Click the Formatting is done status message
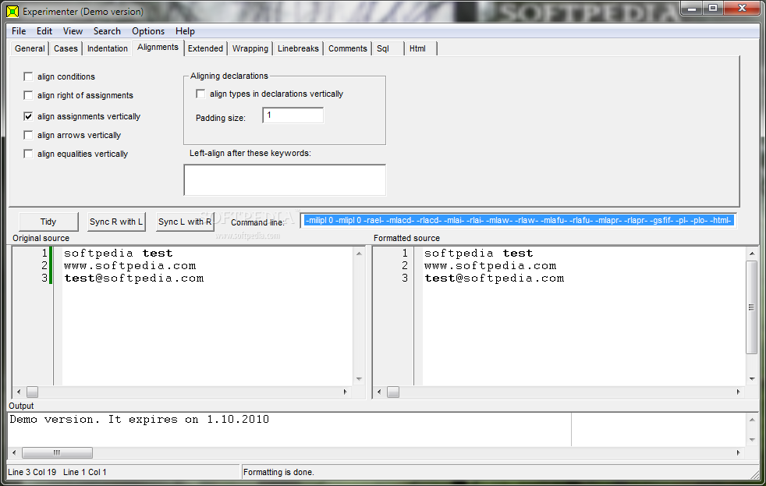766x486 pixels. click(279, 472)
